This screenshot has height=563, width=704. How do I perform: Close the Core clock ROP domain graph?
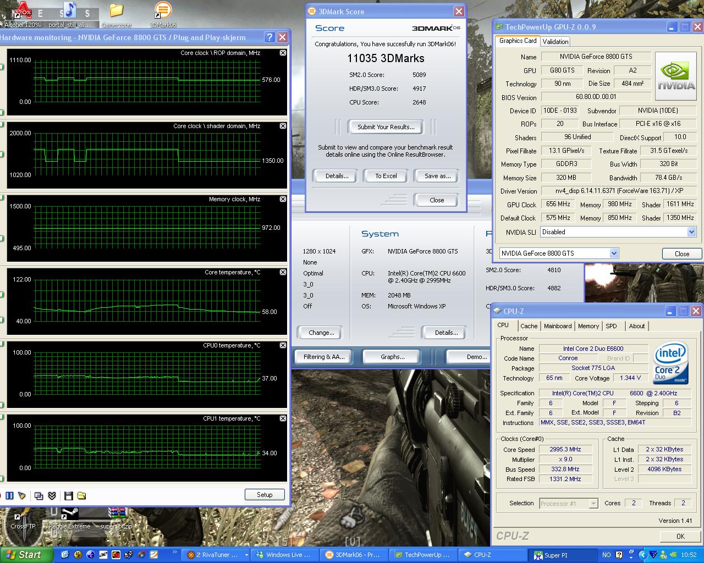click(283, 53)
